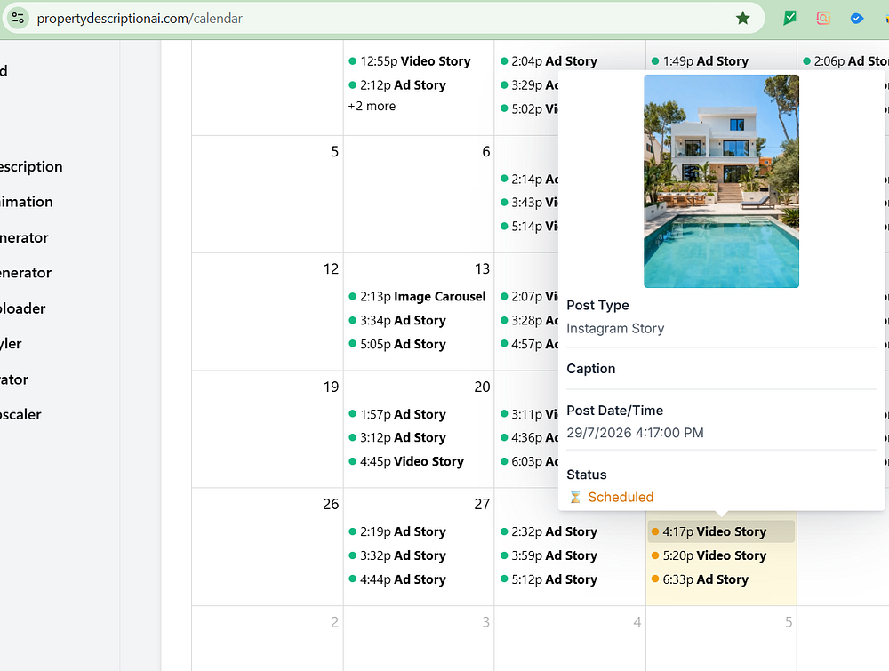Open the 2:06p Ad Story event
Screen dimensions: 889x671
[845, 61]
